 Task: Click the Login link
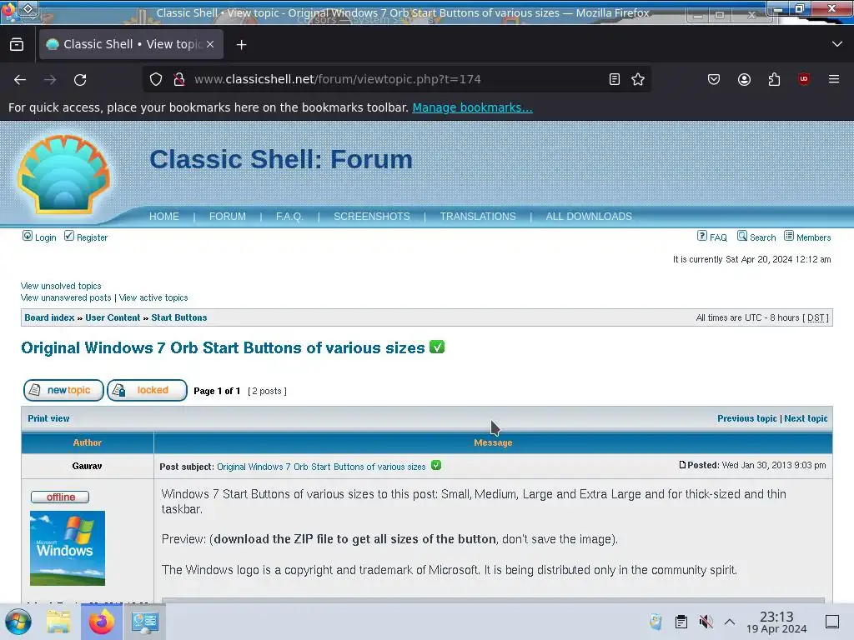[x=39, y=237]
